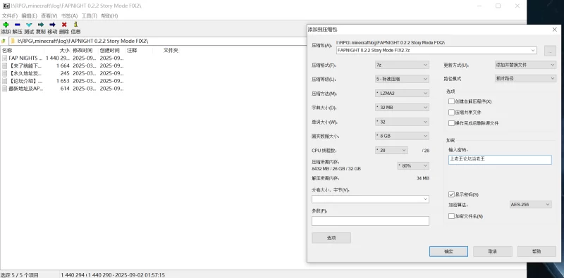The image size is (564, 278).
Task: Select the size value 245
Action: [65, 73]
